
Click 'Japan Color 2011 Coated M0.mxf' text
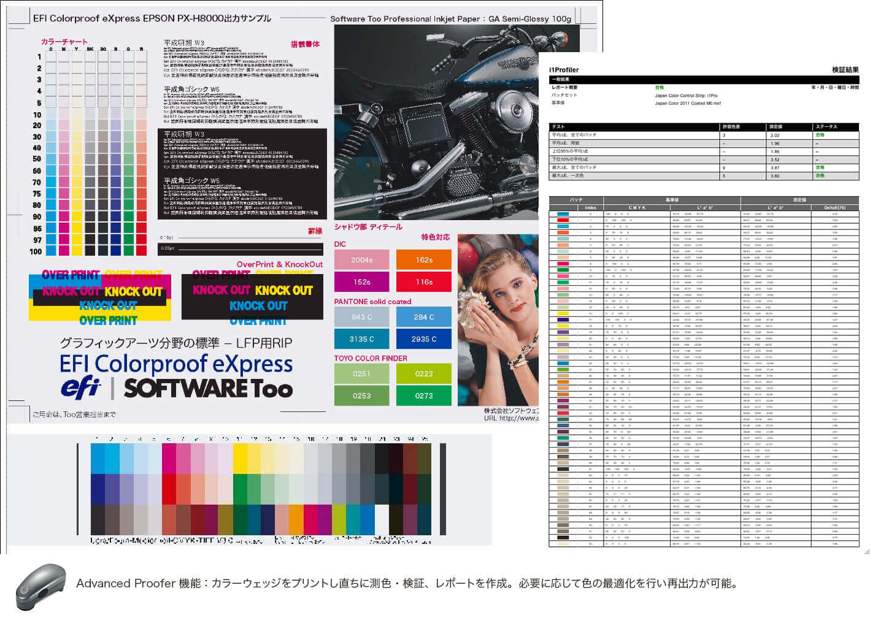point(688,103)
